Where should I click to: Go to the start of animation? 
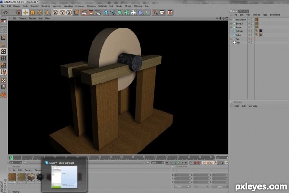point(167,163)
